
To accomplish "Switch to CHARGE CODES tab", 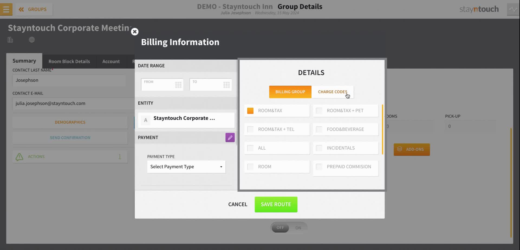I will click(333, 92).
